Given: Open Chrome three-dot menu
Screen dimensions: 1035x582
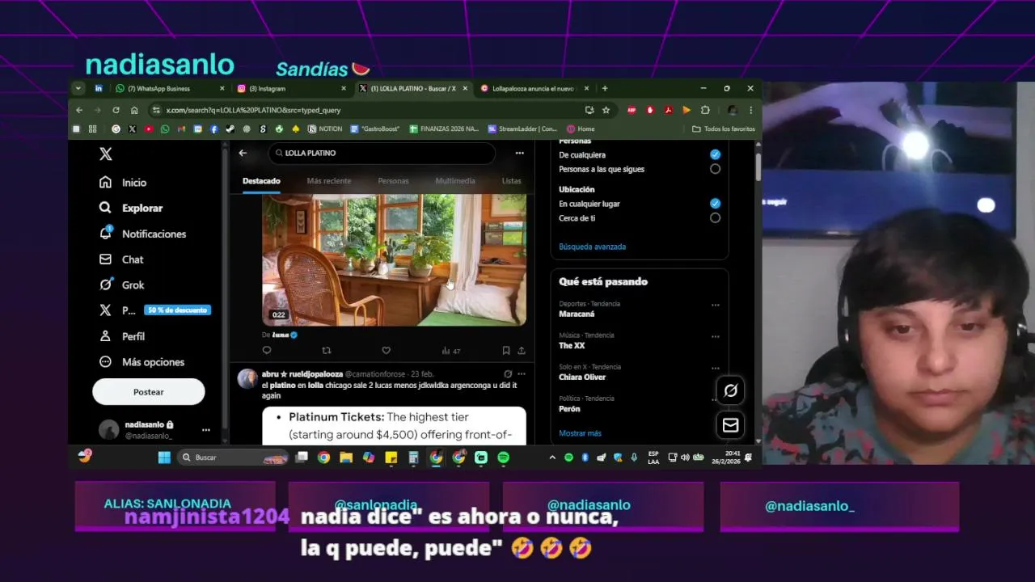Looking at the screenshot, I should click(750, 110).
